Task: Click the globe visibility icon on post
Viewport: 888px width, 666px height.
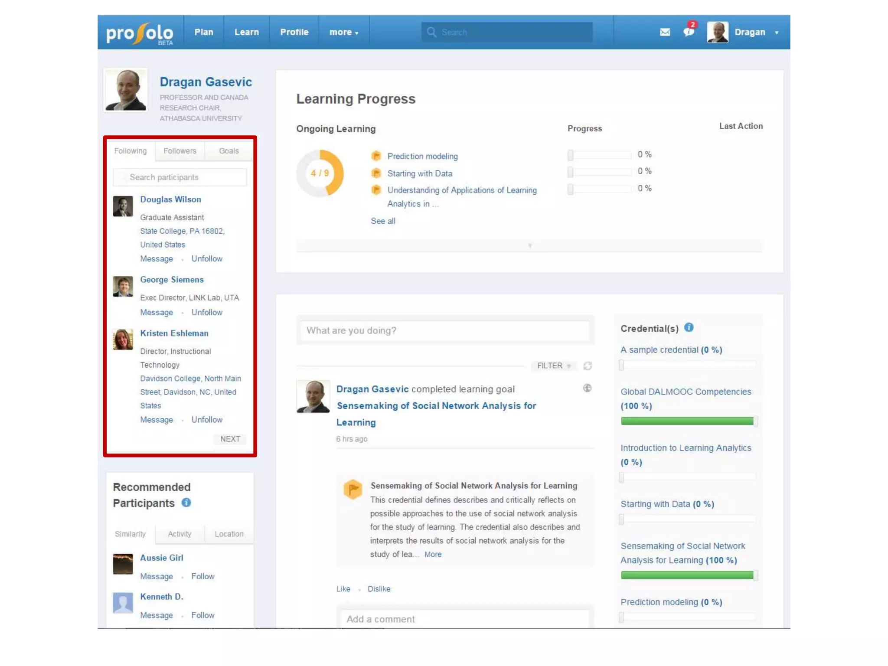Action: point(587,388)
